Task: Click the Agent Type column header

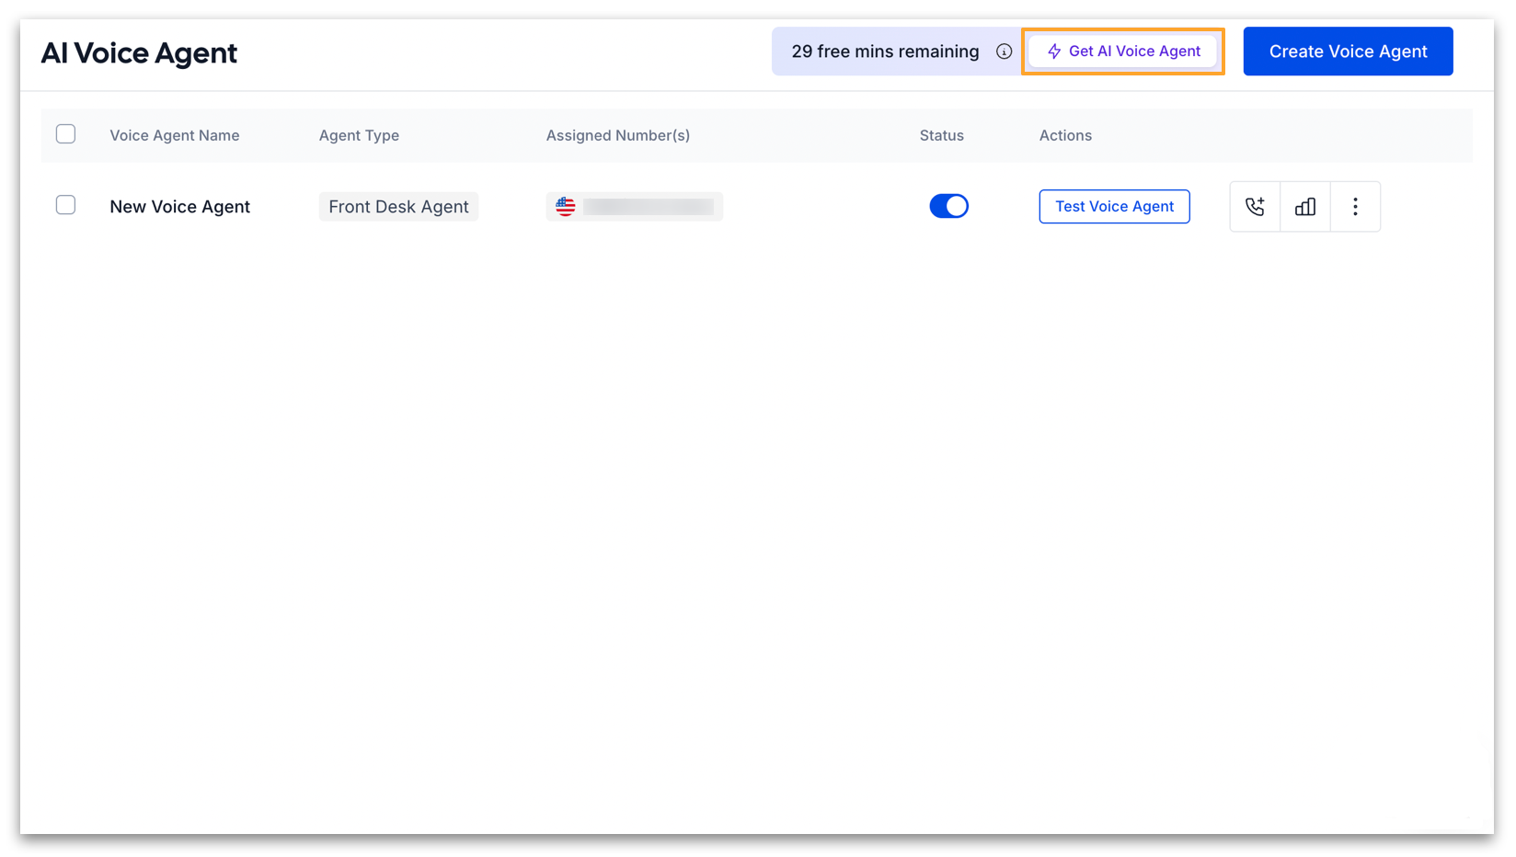Action: (359, 135)
